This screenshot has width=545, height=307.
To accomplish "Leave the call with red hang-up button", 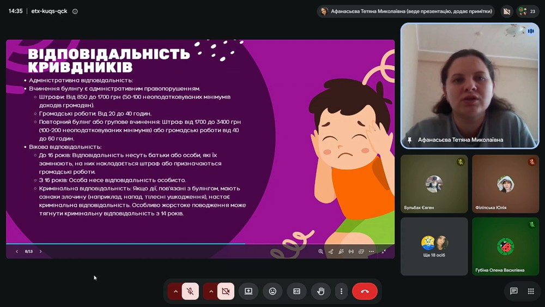I will coord(365,291).
